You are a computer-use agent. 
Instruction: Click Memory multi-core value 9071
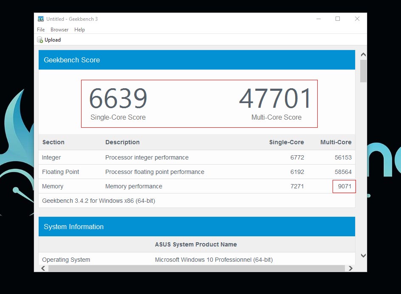coord(345,187)
